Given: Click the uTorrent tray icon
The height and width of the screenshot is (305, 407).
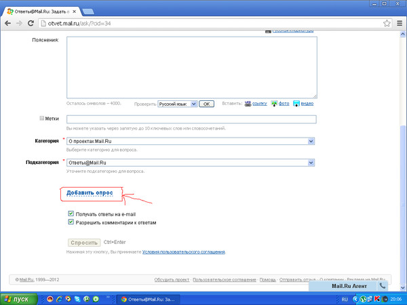Looking at the screenshot, I should point(364,299).
